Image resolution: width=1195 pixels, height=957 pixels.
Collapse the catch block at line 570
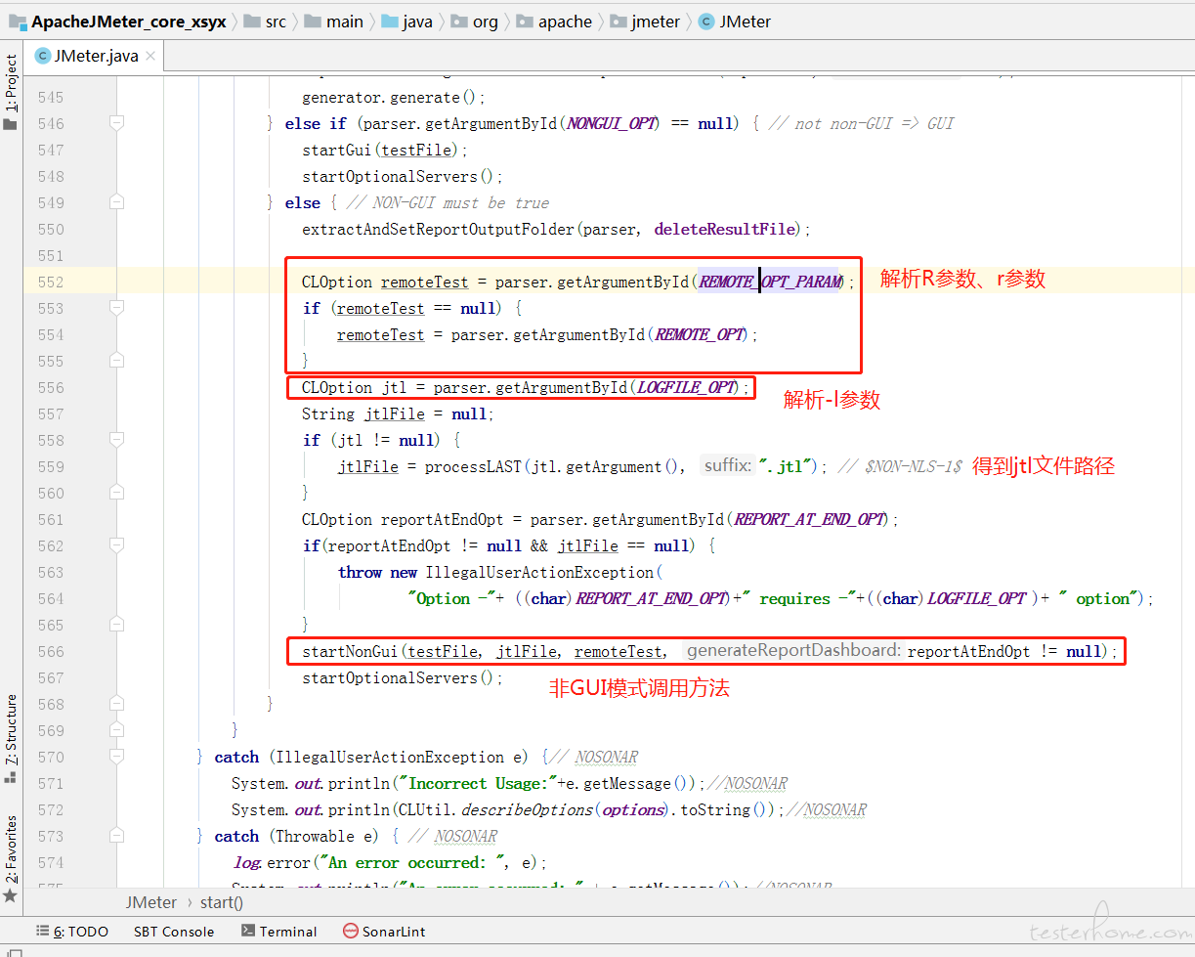pyautogui.click(x=117, y=757)
